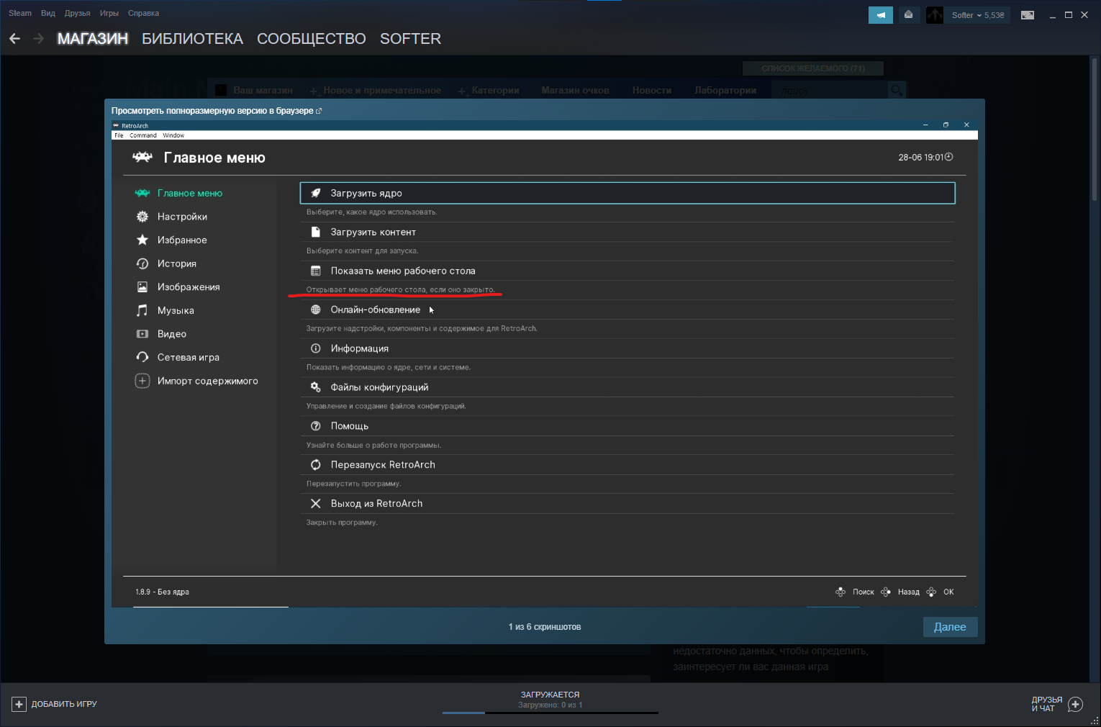Click the friends chat plus icon

pyautogui.click(x=1076, y=704)
